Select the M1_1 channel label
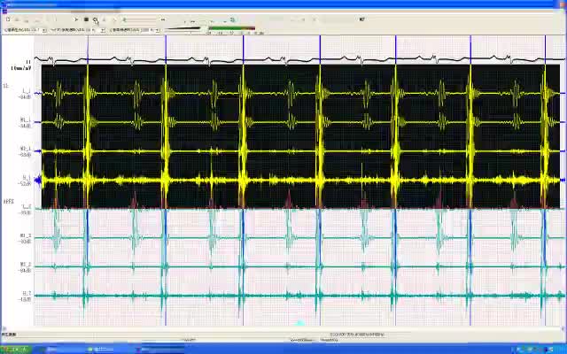This screenshot has height=354, width=567. (25, 120)
